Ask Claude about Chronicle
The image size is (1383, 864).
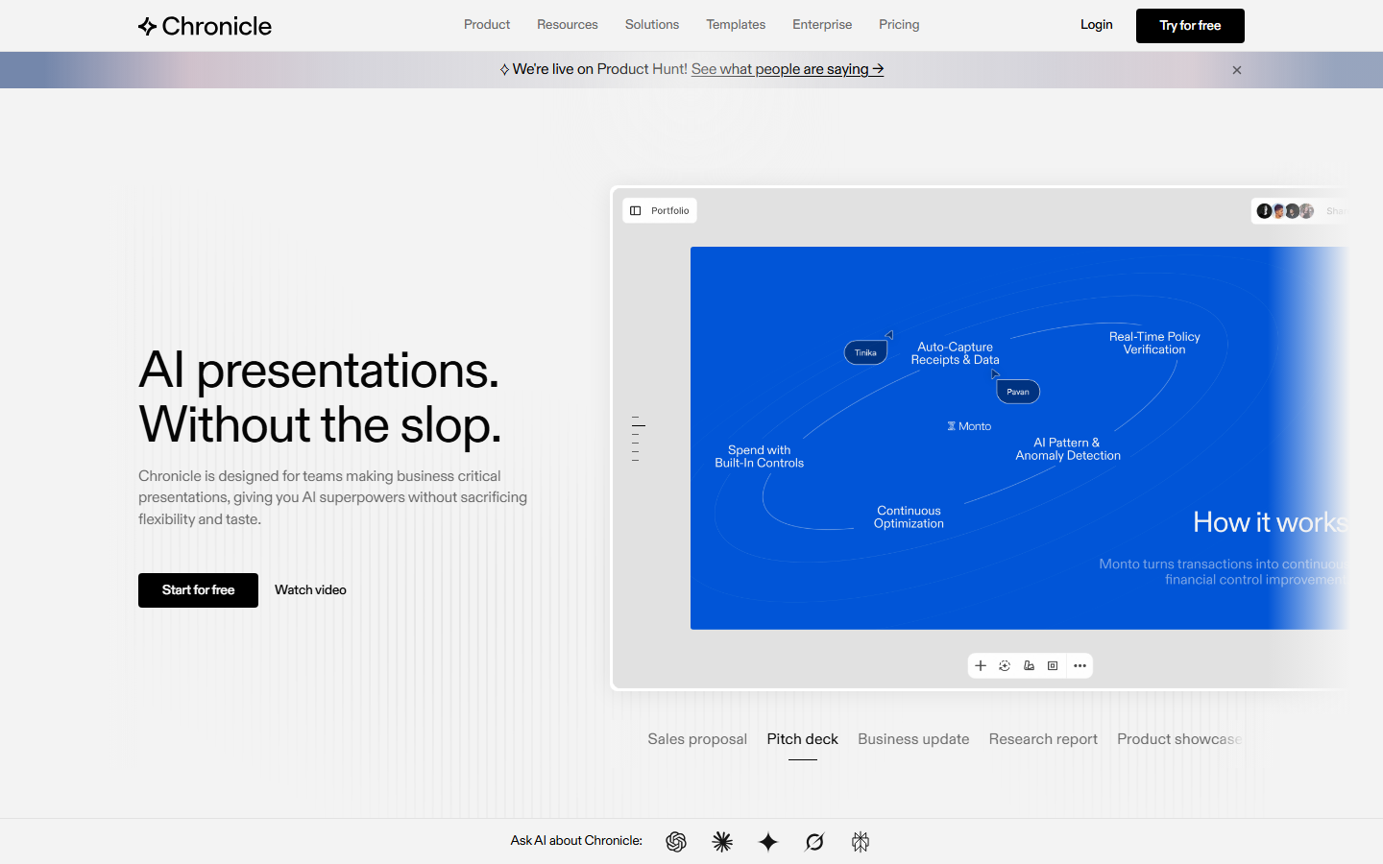722,842
